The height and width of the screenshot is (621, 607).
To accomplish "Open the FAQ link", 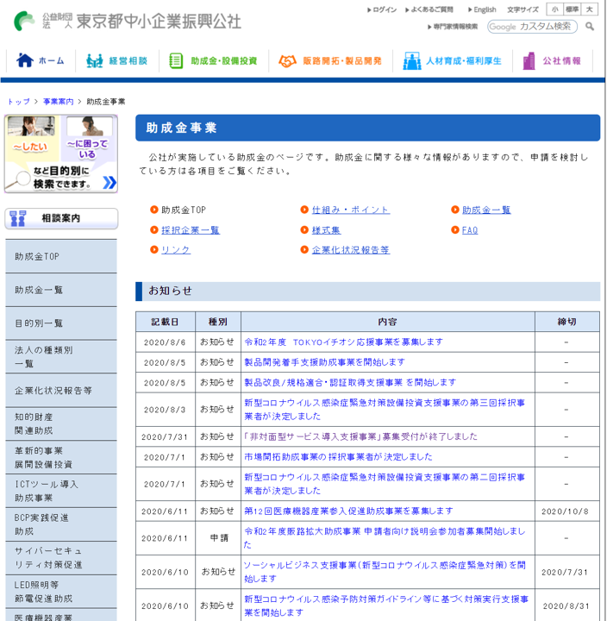I will [x=470, y=230].
